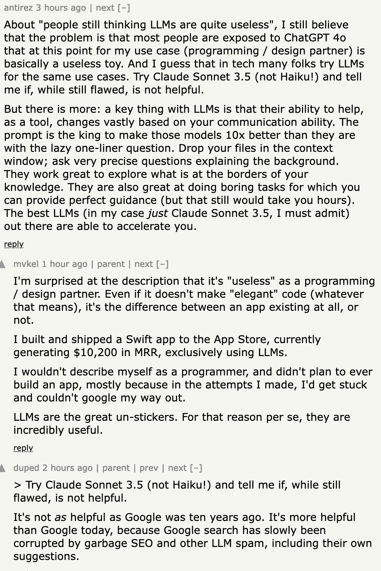This screenshot has width=381, height=571.
Task: Click the "1 hour ago" timestamp link
Action: click(x=65, y=264)
